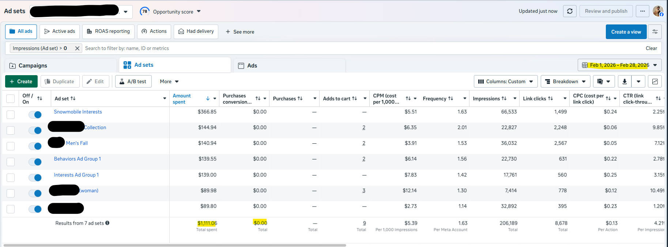The height and width of the screenshot is (247, 668).
Task: Open the charts view icon at far right
Action: 655,81
